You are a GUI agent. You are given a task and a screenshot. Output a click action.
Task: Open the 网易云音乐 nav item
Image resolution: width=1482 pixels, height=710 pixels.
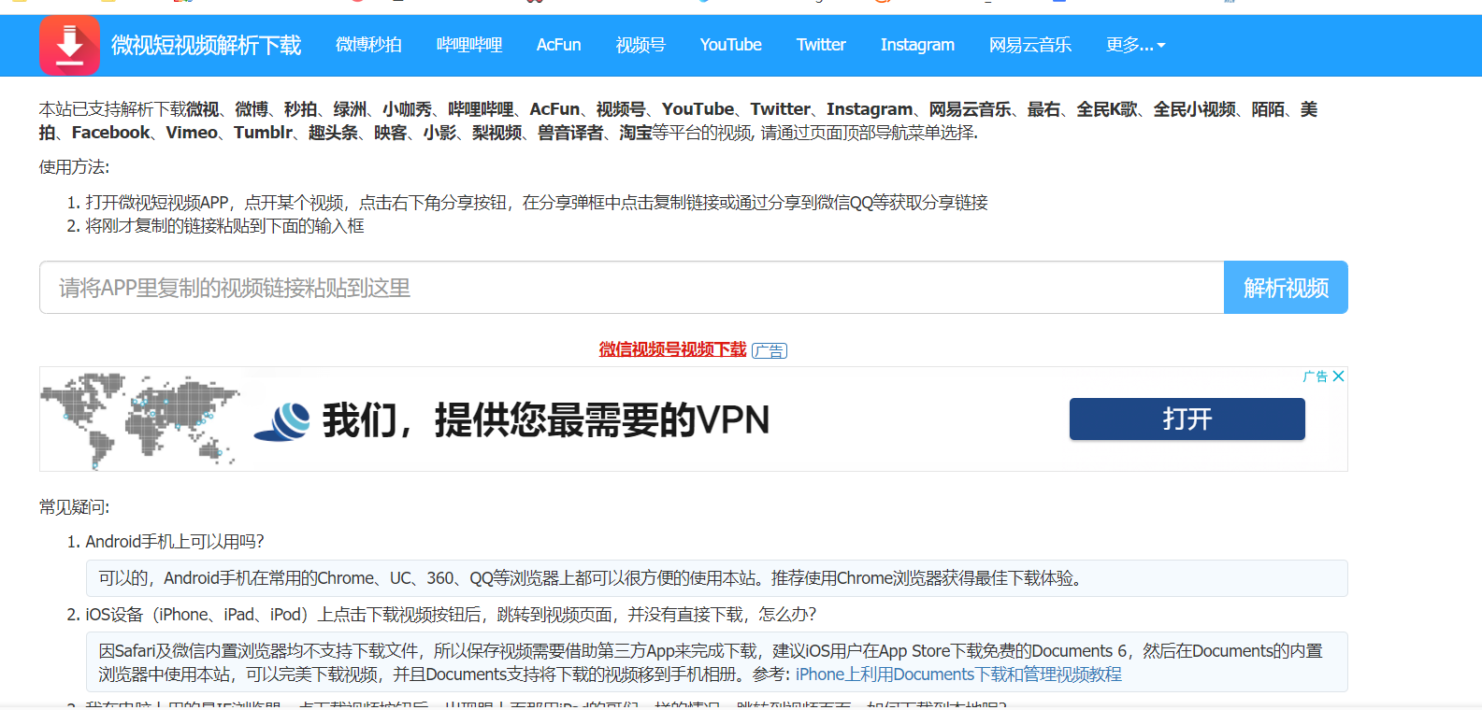[x=1029, y=45]
